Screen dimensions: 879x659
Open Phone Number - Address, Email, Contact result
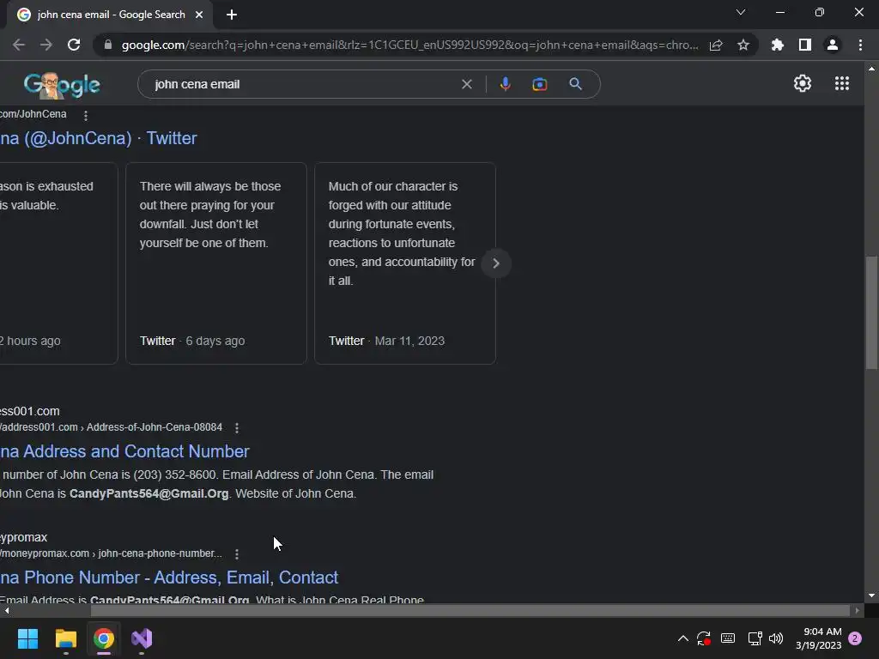click(169, 577)
